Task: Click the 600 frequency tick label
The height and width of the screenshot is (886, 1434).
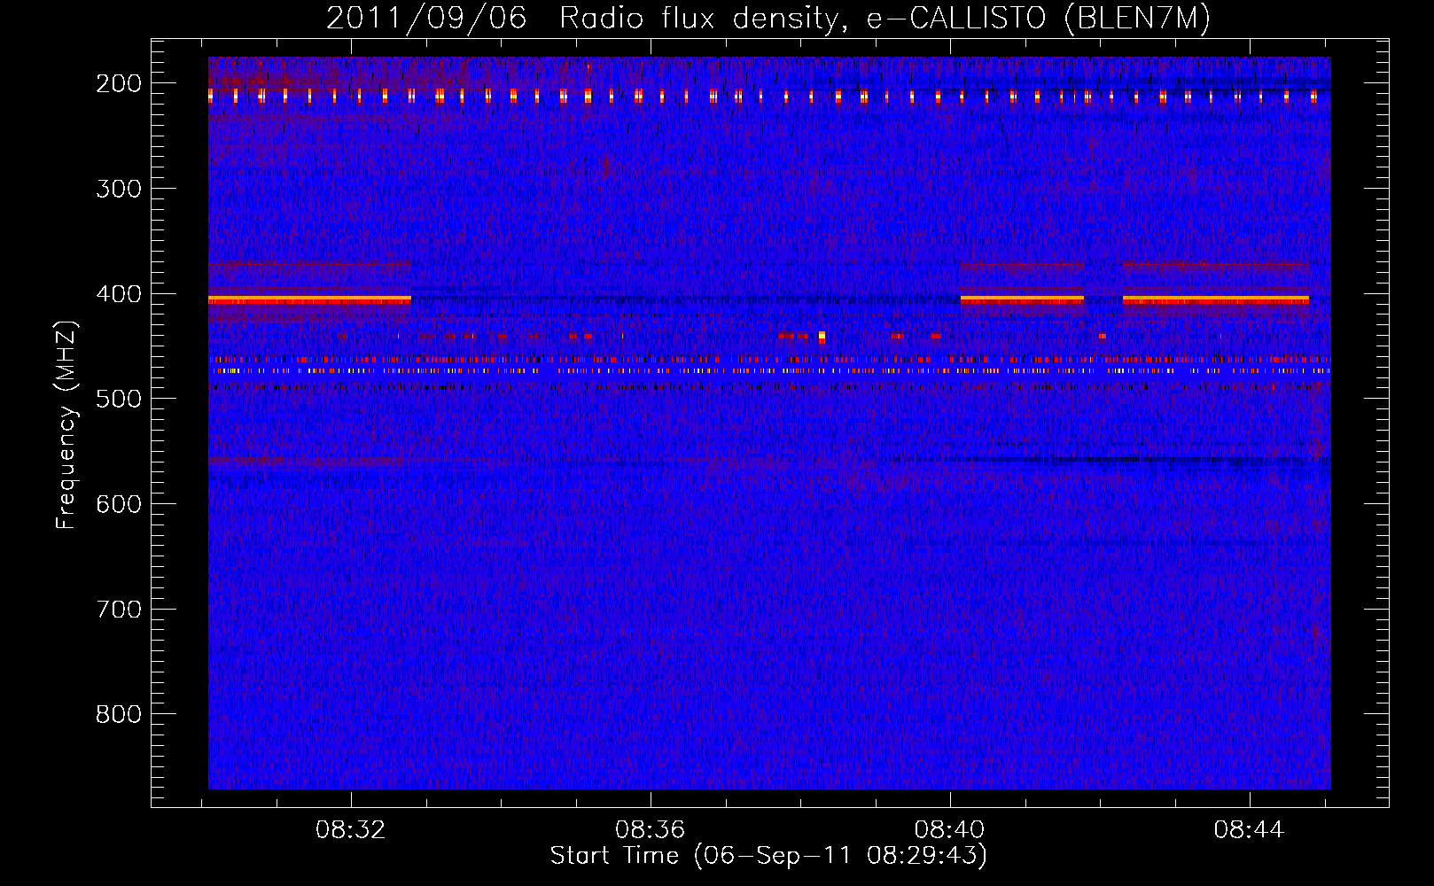Action: [x=119, y=504]
